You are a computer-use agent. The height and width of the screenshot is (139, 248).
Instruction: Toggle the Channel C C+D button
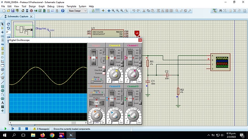click(140, 65)
